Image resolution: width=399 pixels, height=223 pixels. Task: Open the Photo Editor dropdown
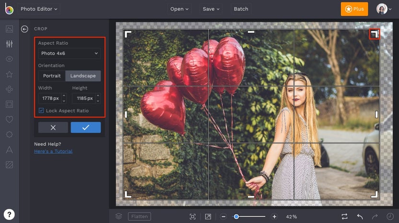39,9
